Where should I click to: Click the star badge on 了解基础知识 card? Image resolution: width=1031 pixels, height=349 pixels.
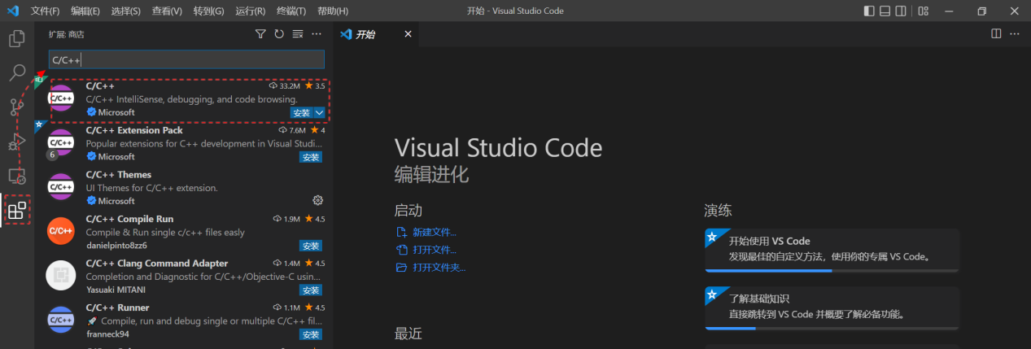[711, 294]
